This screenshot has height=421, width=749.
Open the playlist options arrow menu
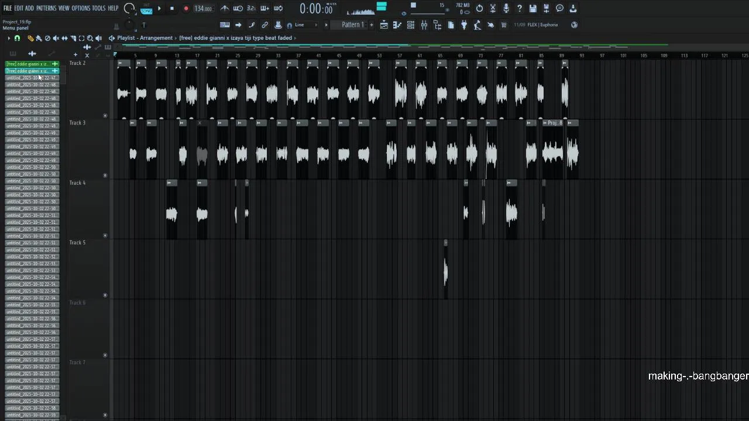[x=8, y=38]
